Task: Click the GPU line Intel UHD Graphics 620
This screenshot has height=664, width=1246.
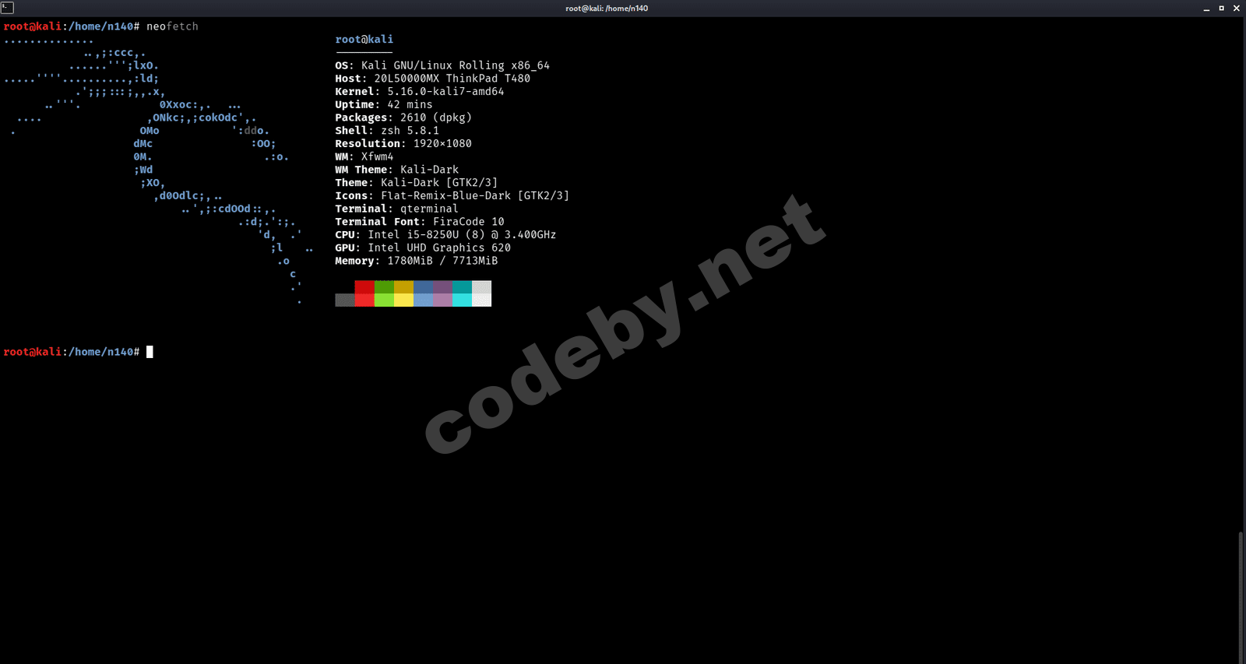Action: [x=423, y=248]
